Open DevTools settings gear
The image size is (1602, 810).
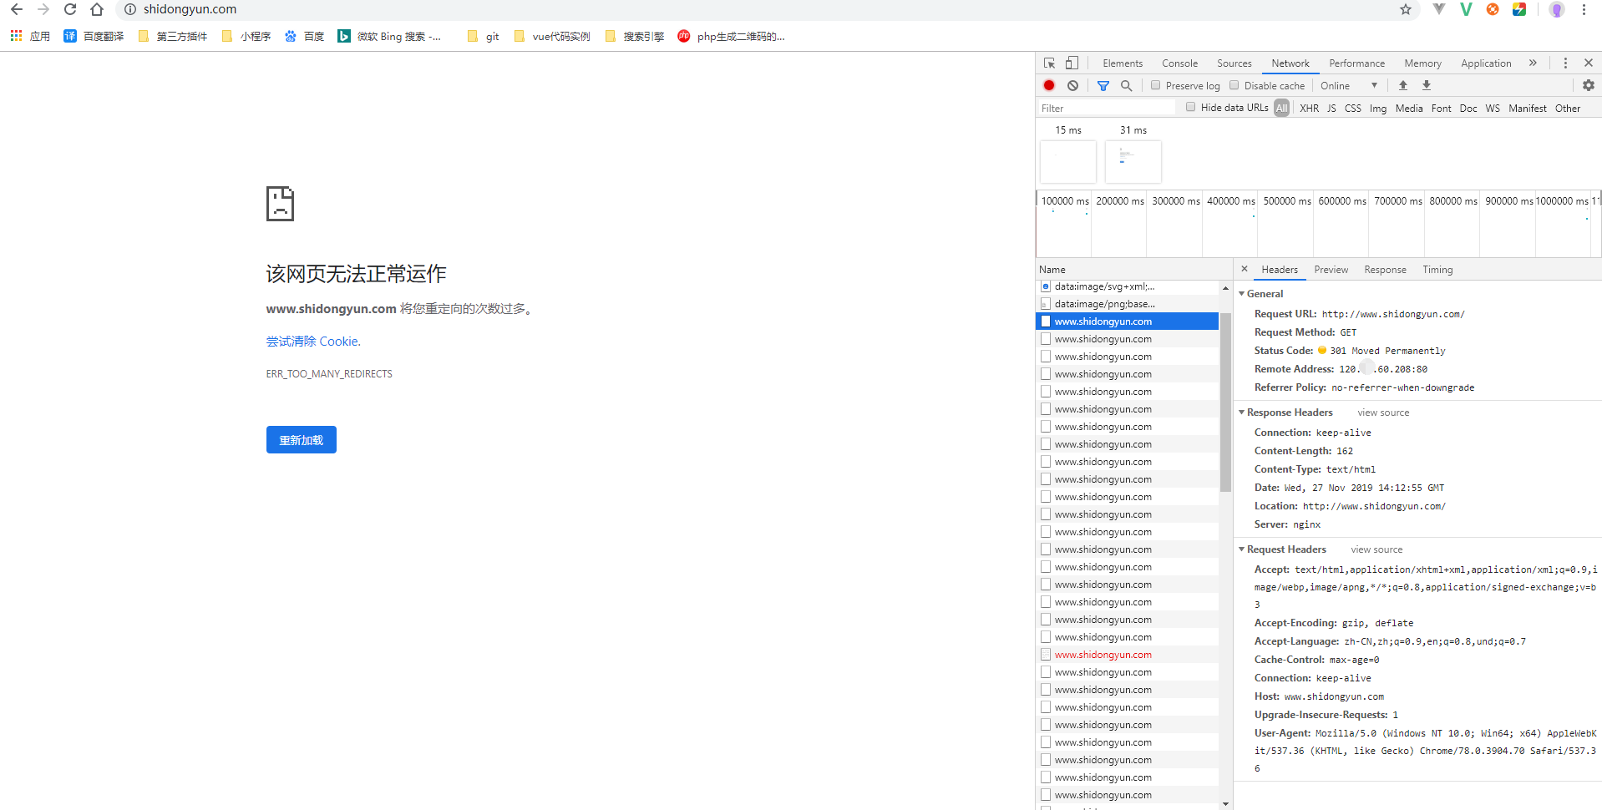[1587, 85]
